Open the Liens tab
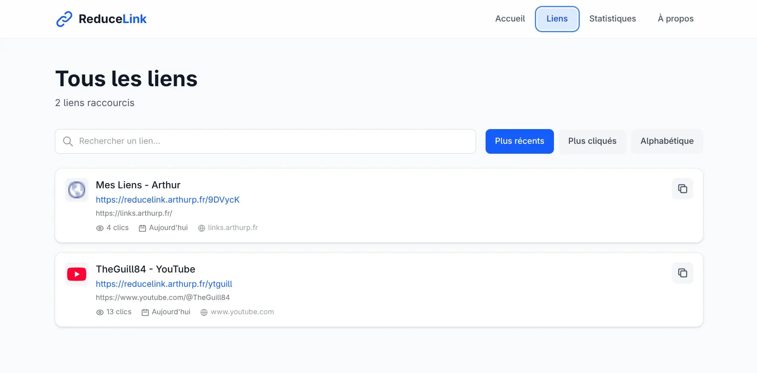Image resolution: width=757 pixels, height=373 pixels. tap(557, 19)
